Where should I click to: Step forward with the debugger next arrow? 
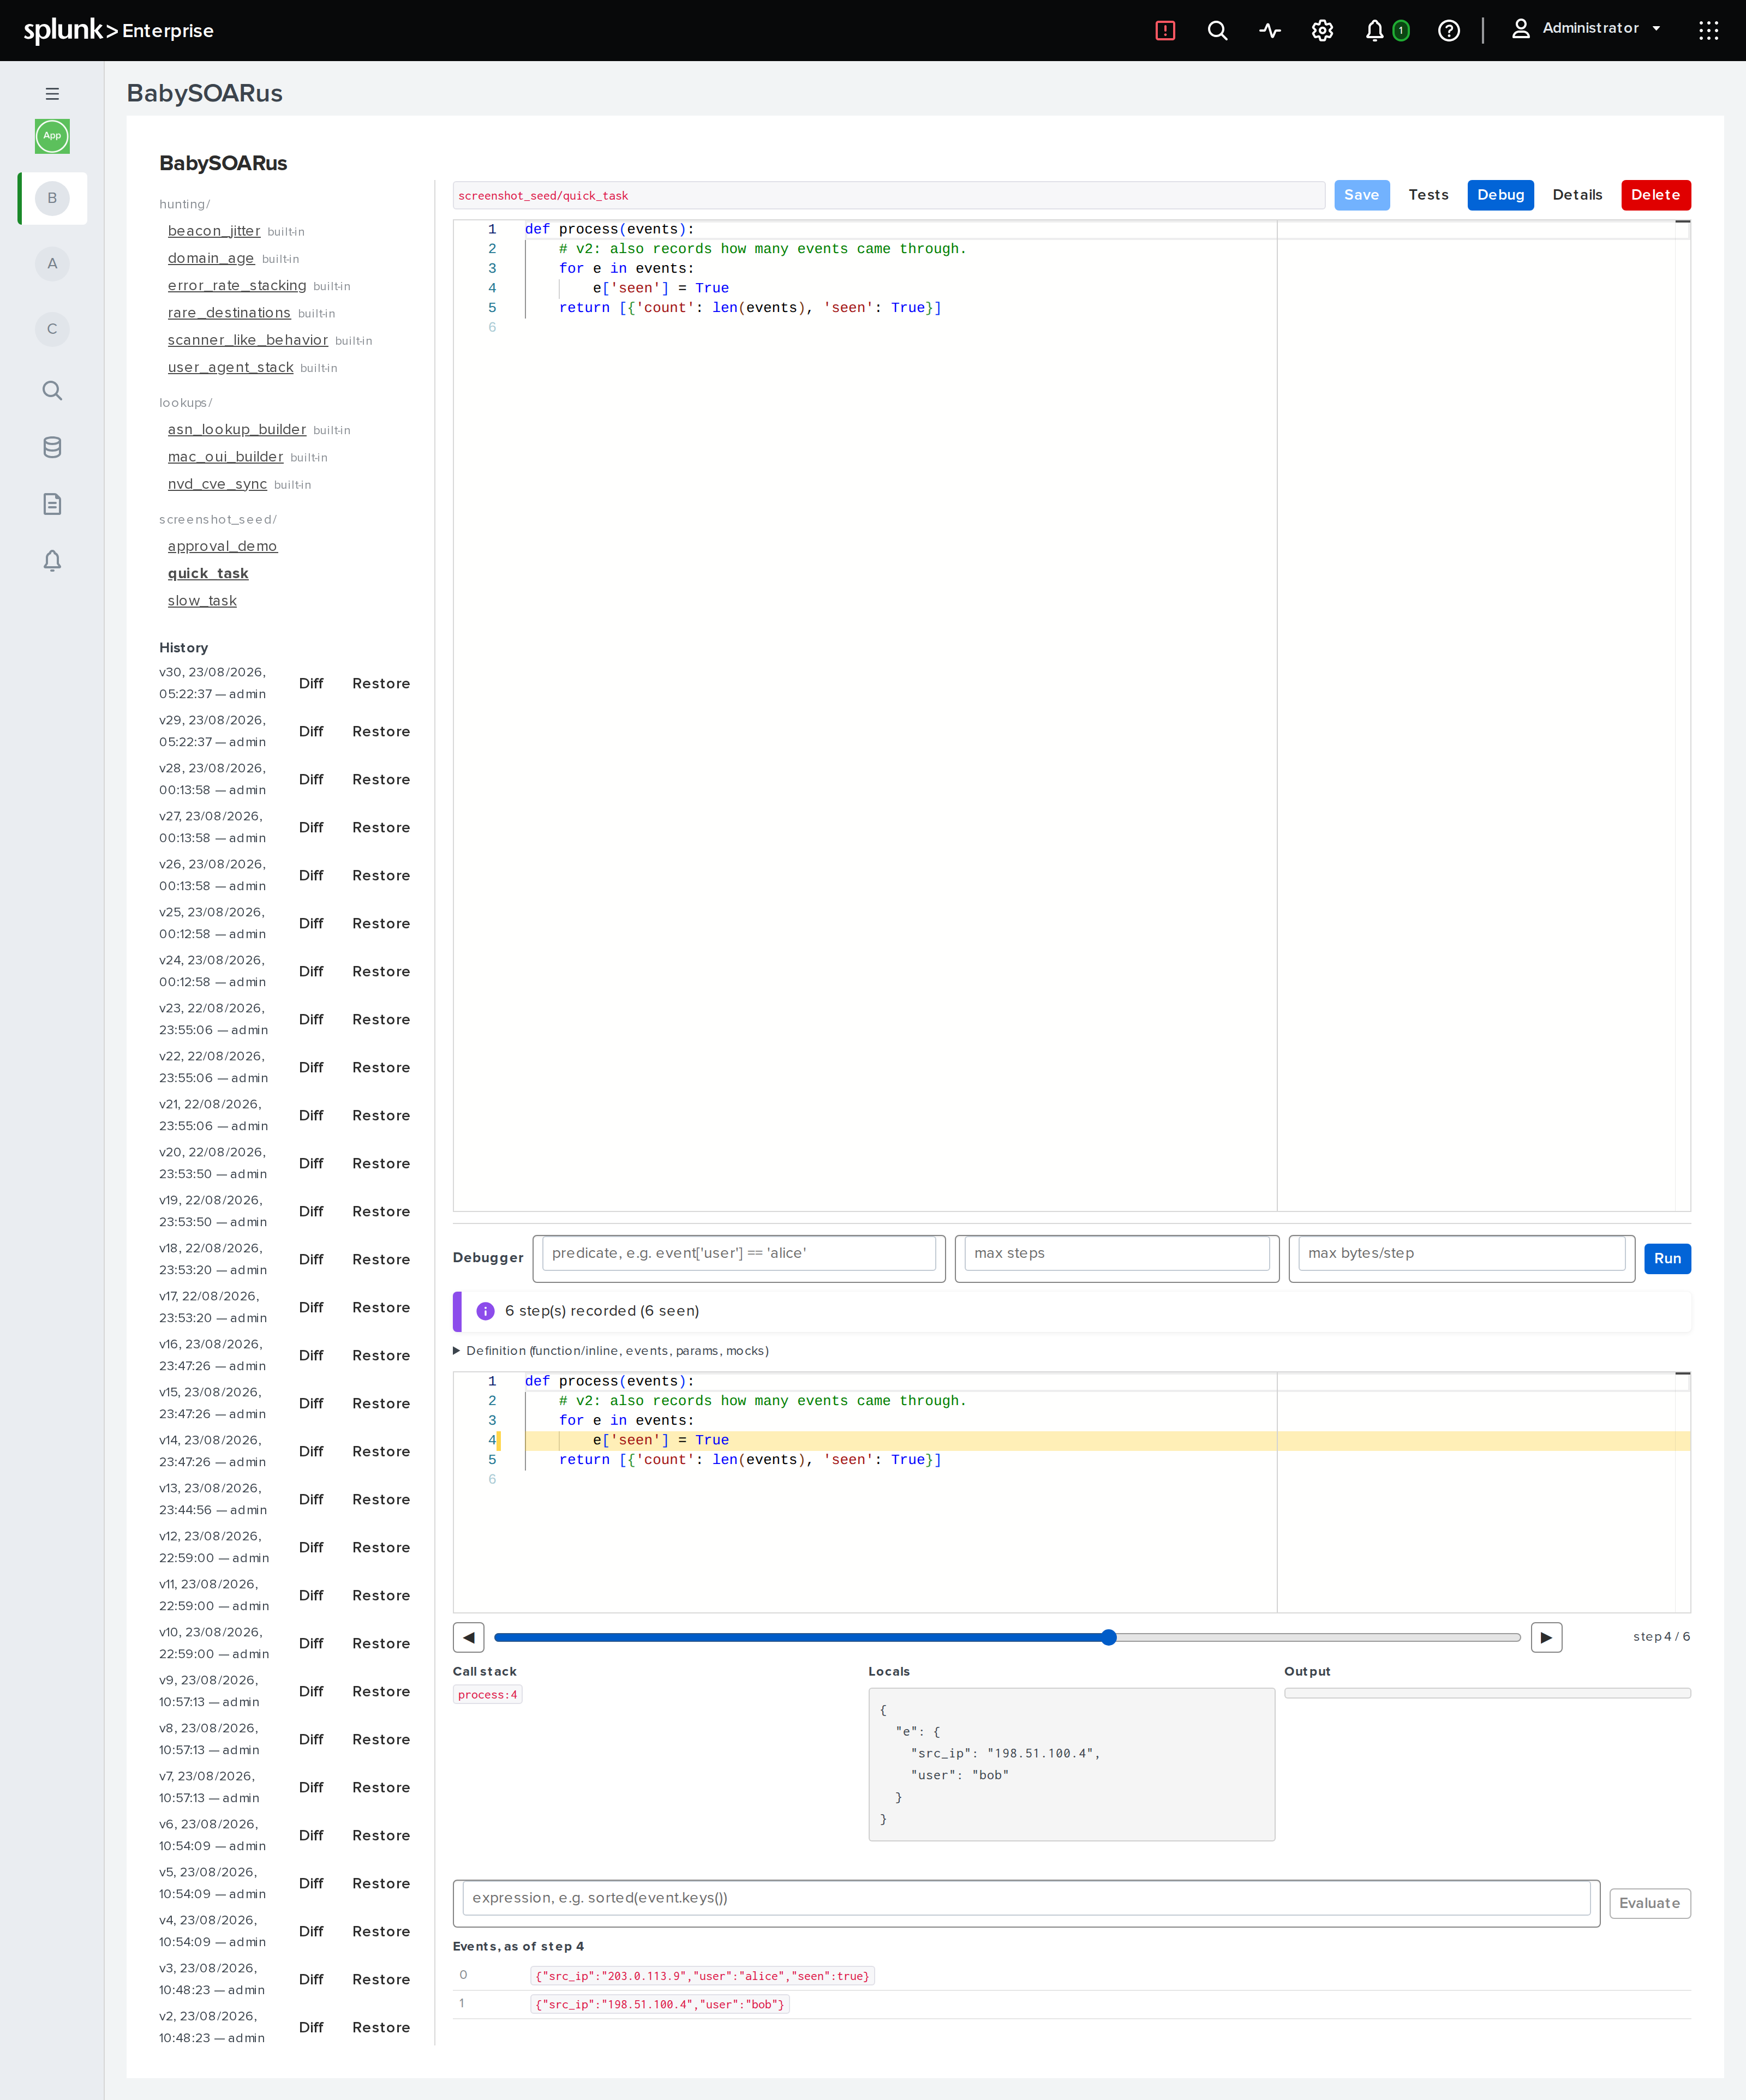(x=1546, y=1637)
